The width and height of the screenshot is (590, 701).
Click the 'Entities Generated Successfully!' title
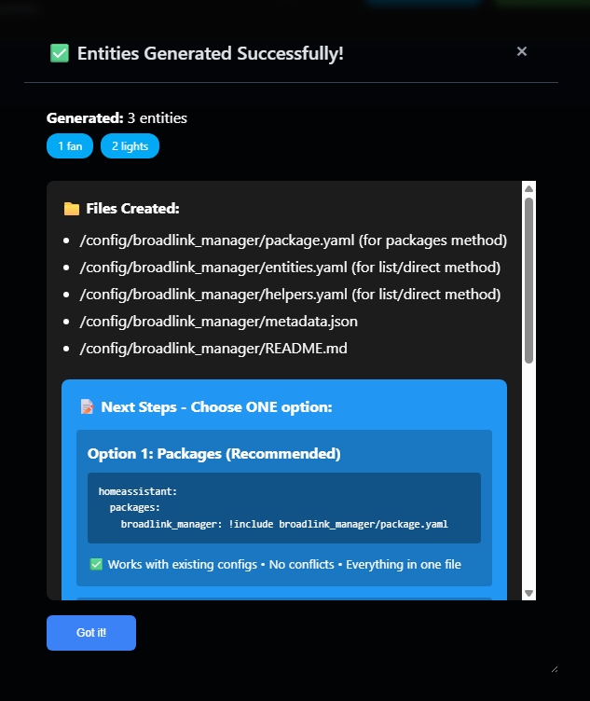[x=211, y=53]
